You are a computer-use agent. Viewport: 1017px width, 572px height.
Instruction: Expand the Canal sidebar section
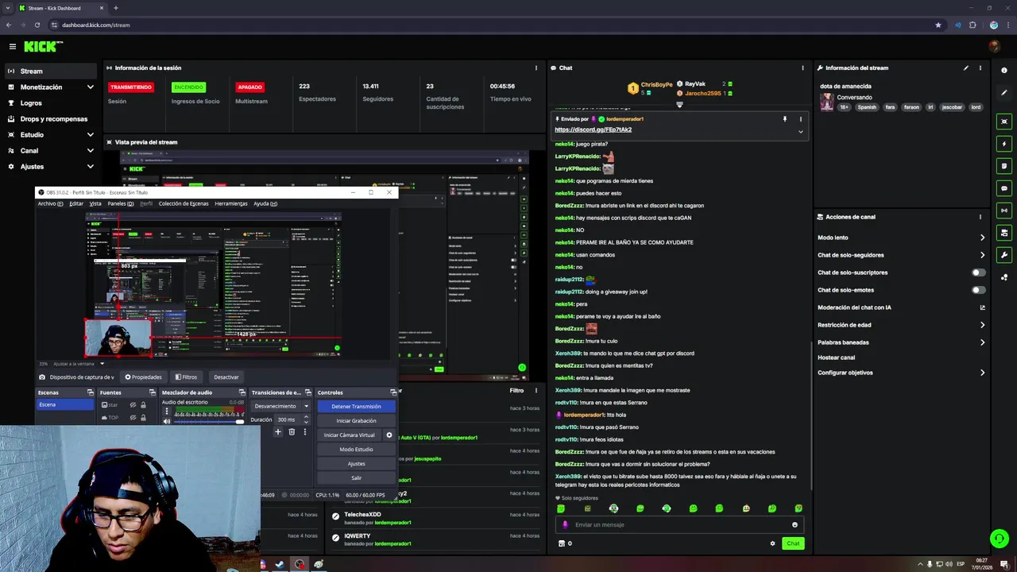click(90, 151)
